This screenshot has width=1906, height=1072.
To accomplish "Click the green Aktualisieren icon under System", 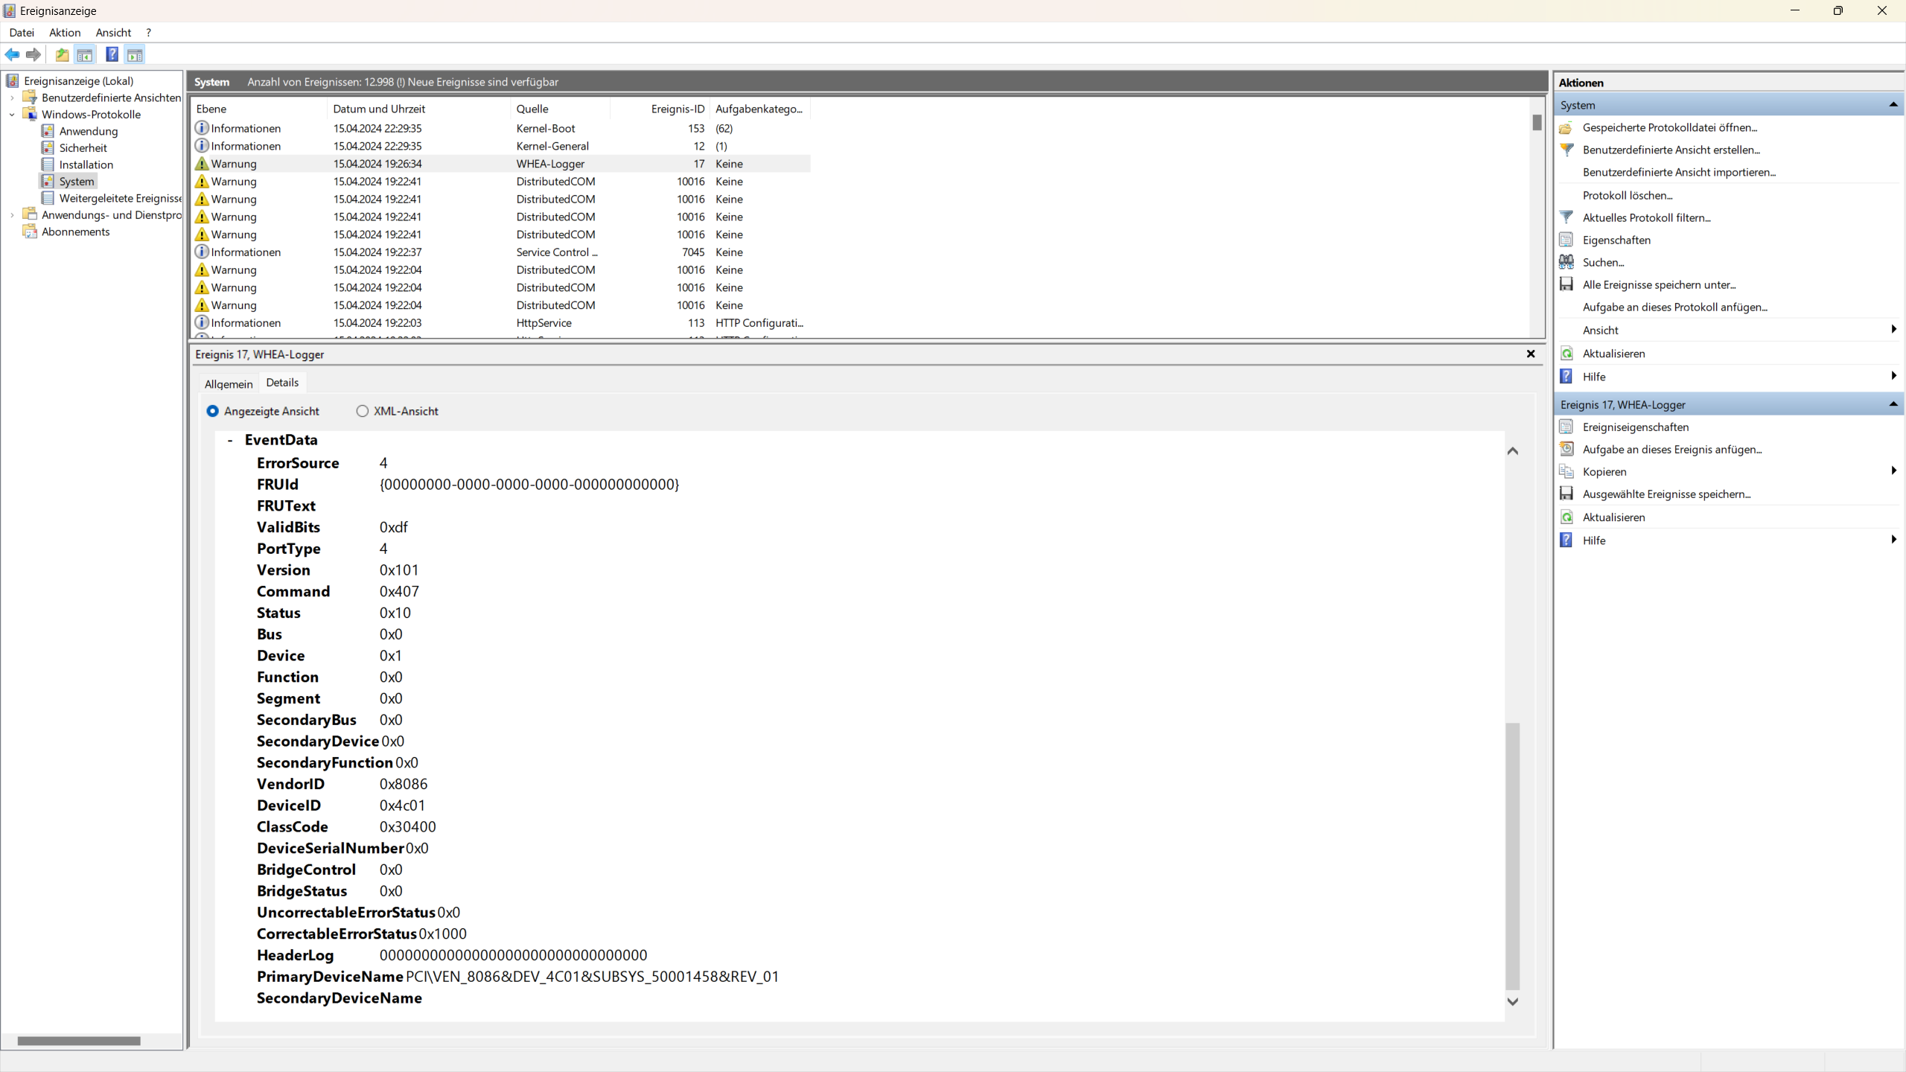I will (1566, 354).
